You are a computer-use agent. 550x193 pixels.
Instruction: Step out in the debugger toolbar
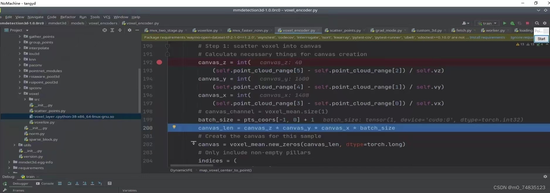point(92,183)
